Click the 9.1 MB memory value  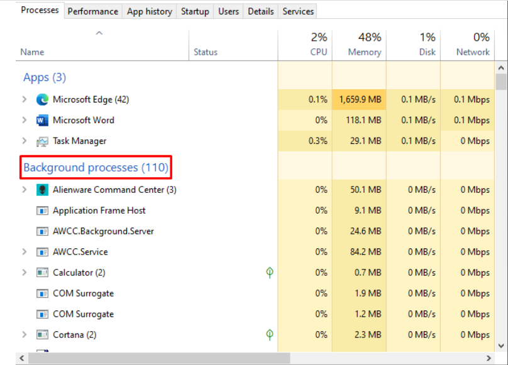coord(368,210)
